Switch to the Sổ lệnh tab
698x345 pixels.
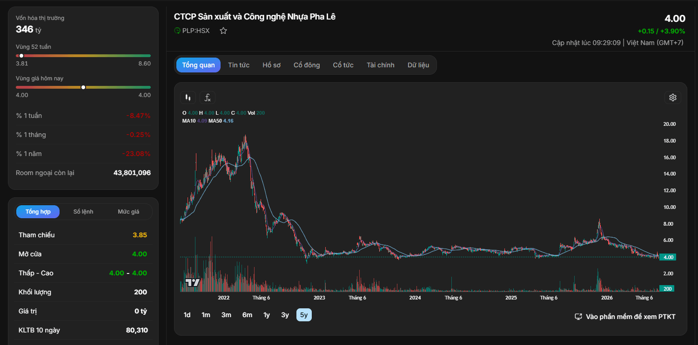83,212
